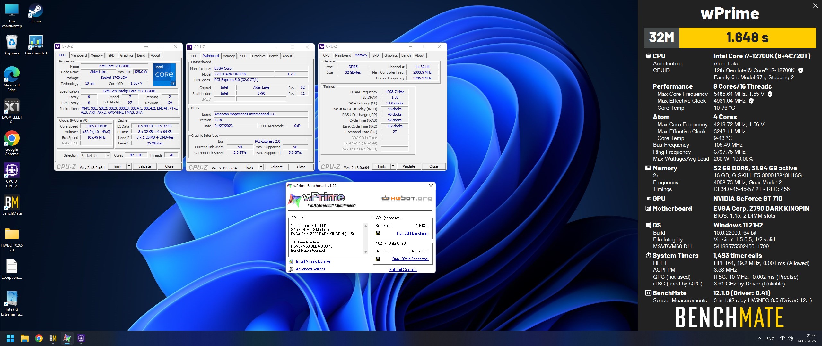822x346 pixels.
Task: Click Tools button in Mainboard CPU-Z window
Action: 249,167
